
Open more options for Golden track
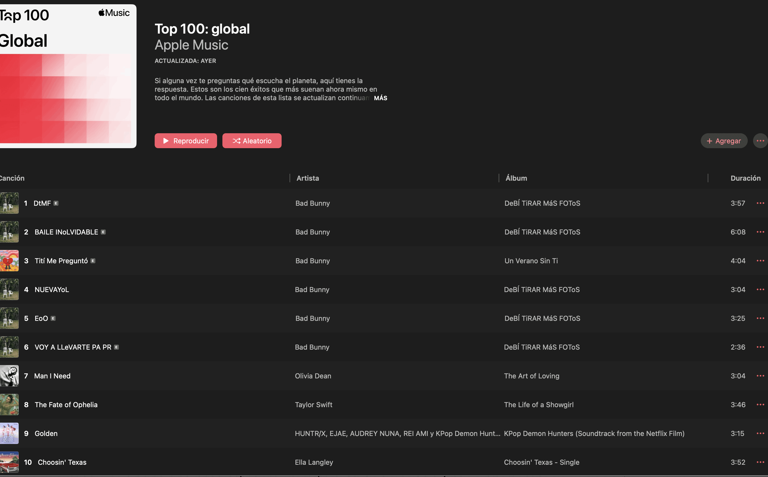tap(760, 434)
